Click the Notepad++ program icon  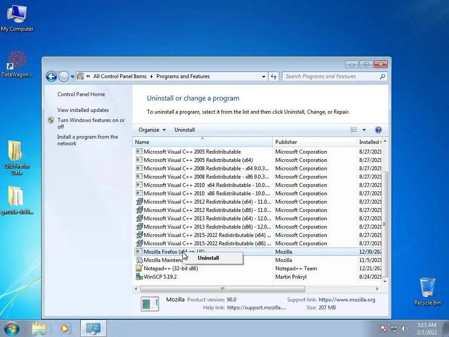139,269
